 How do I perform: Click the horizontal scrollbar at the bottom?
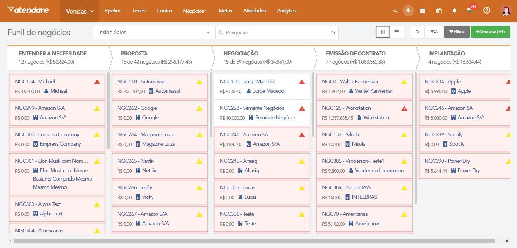coord(254,241)
